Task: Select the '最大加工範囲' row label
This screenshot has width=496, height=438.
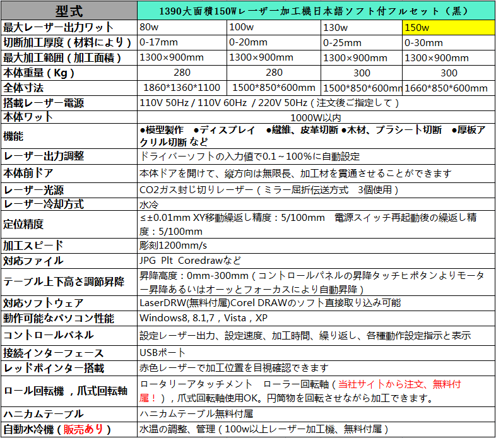Action: coord(69,57)
